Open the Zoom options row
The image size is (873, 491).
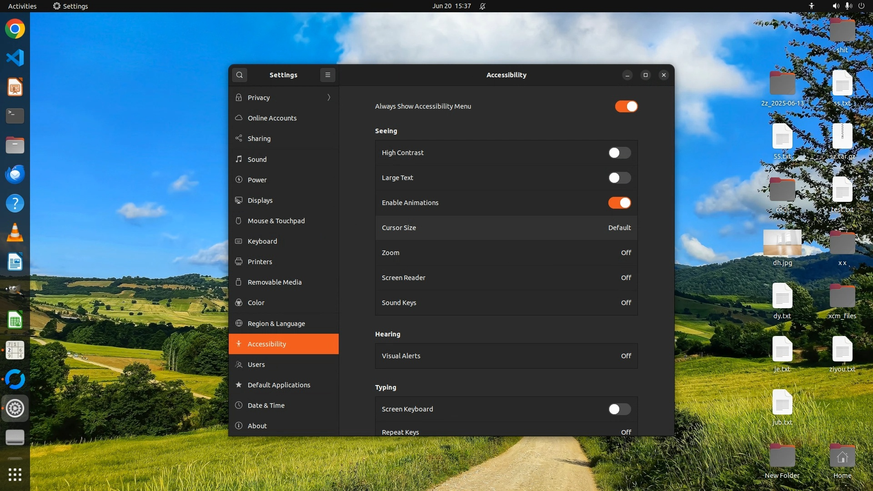tap(506, 253)
